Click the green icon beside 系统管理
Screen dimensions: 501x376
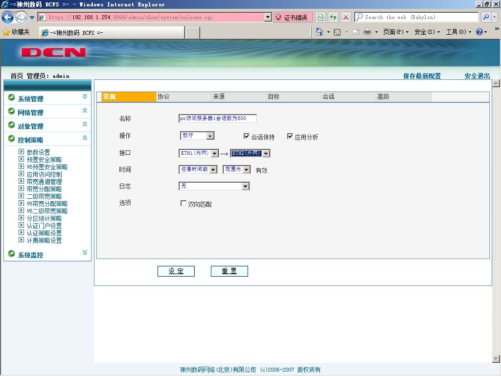[x=12, y=97]
